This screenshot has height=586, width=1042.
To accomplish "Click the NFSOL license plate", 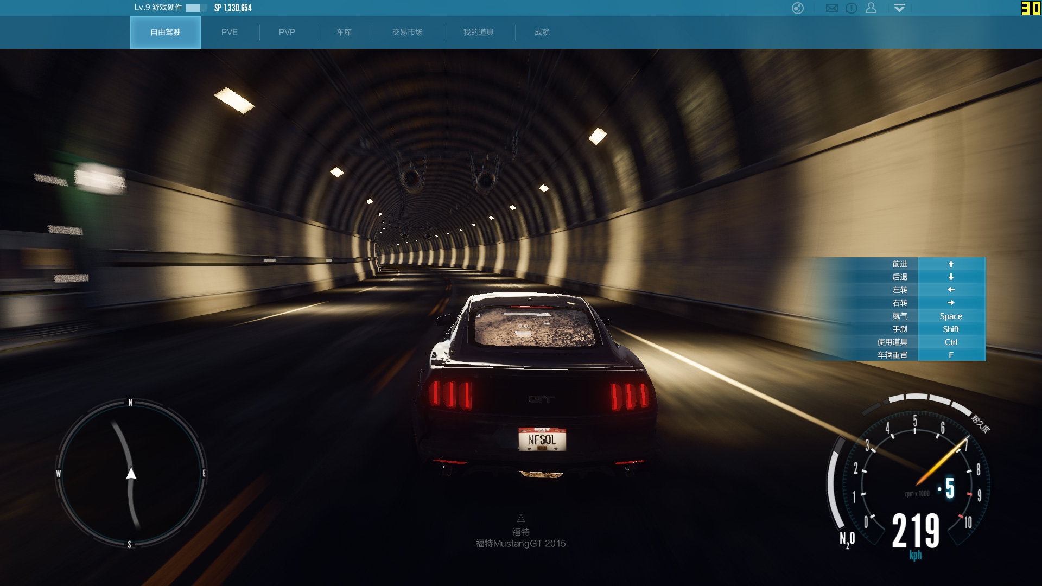I will (542, 439).
